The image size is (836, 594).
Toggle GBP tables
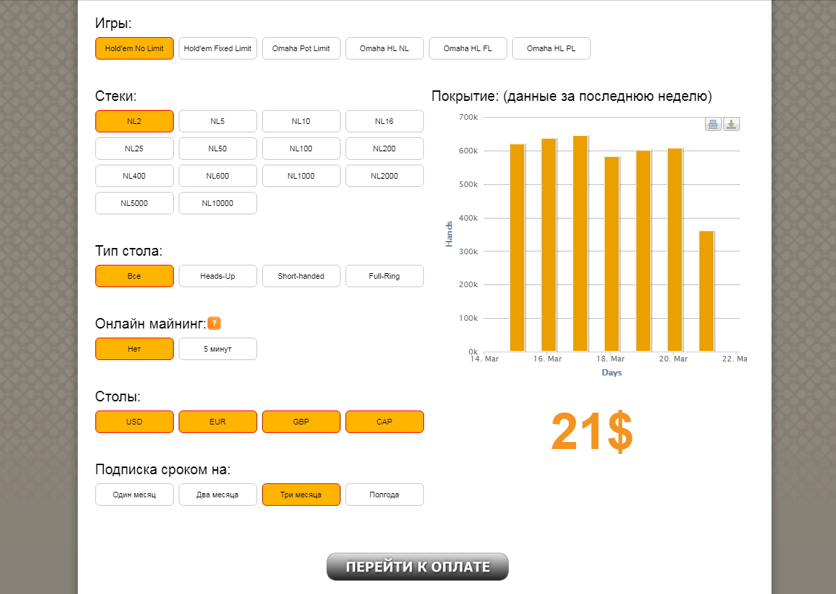coord(301,422)
